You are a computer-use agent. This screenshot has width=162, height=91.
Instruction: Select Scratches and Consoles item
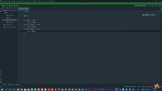(10, 27)
